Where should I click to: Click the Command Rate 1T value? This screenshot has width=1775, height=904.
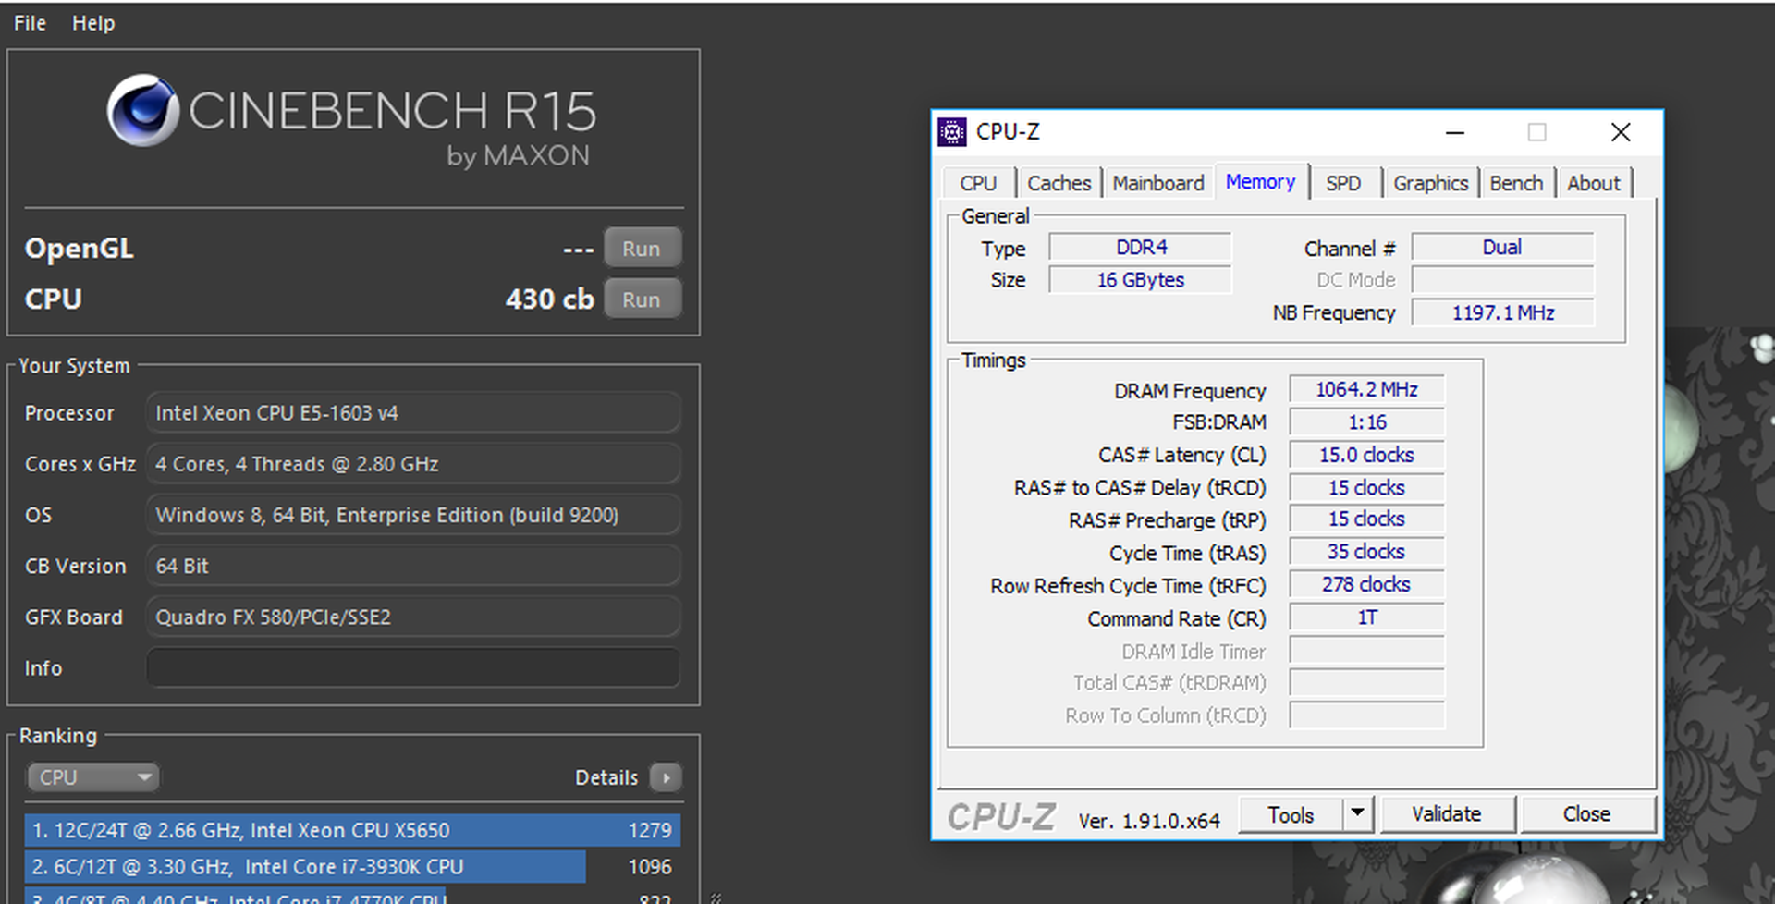point(1366,617)
